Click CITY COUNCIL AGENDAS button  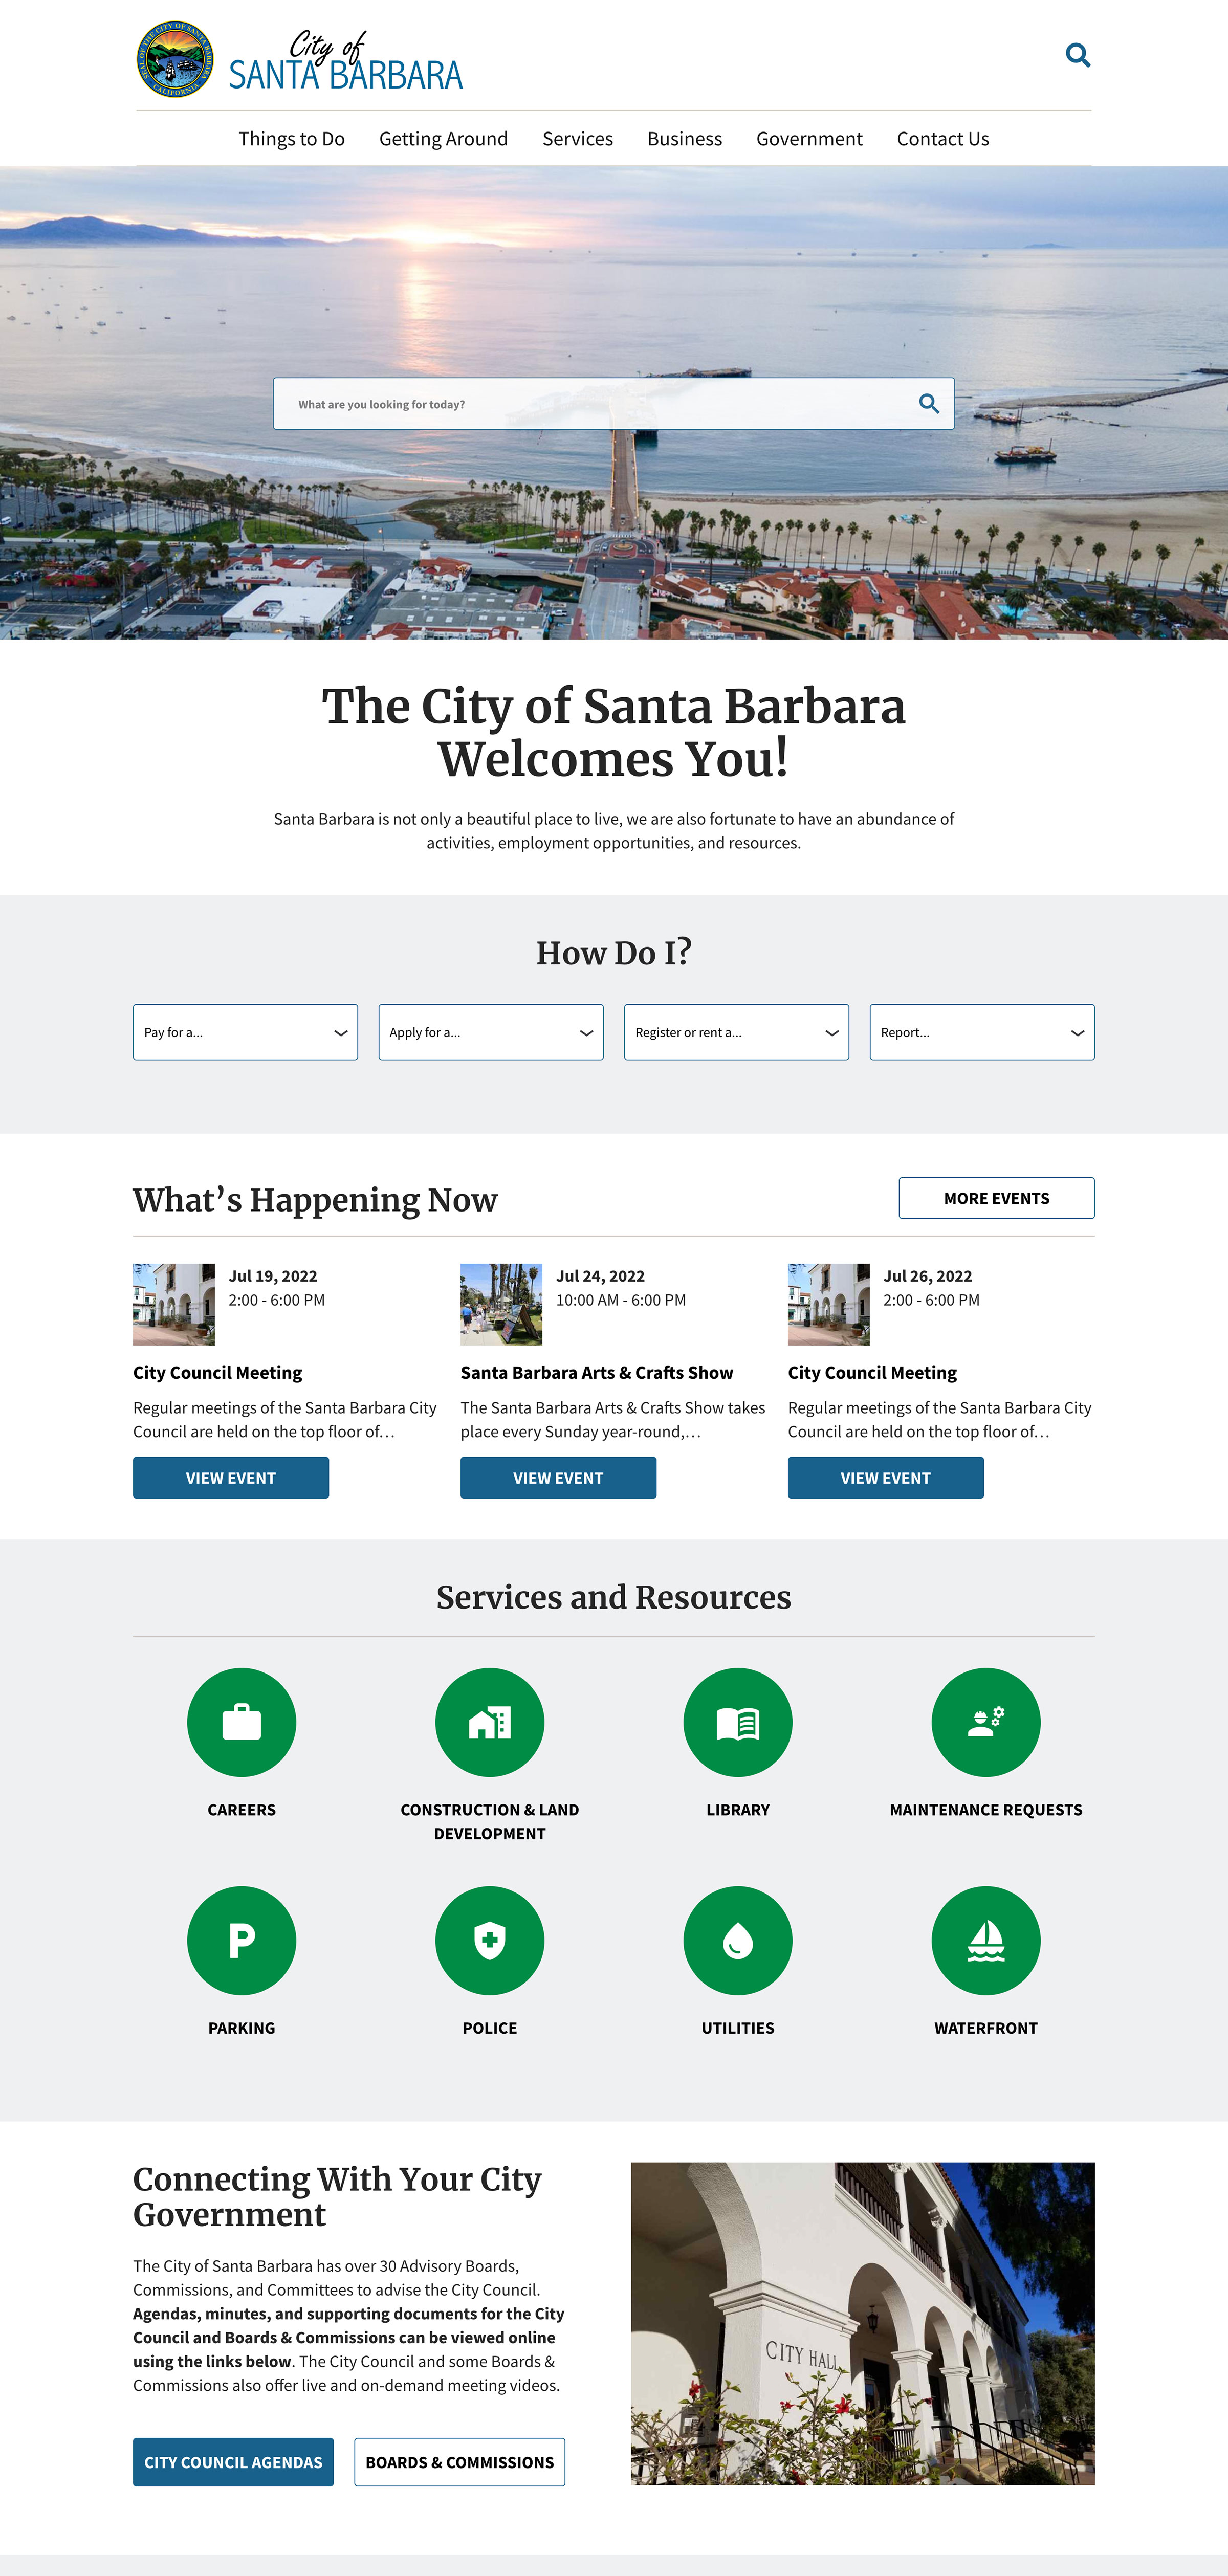point(233,2462)
